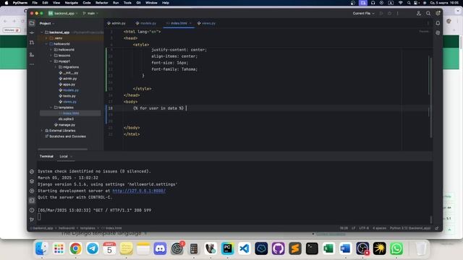Viewport: 463px width, 260px height.
Task: Expand the lessons folder
Action: pyautogui.click(x=51, y=56)
